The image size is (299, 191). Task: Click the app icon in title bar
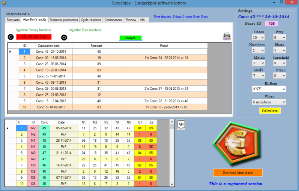pos(4,3)
